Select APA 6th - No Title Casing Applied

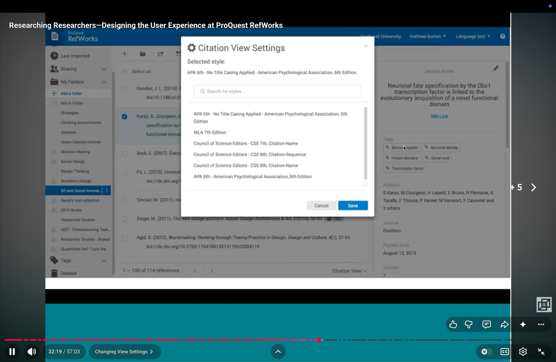pyautogui.click(x=271, y=117)
